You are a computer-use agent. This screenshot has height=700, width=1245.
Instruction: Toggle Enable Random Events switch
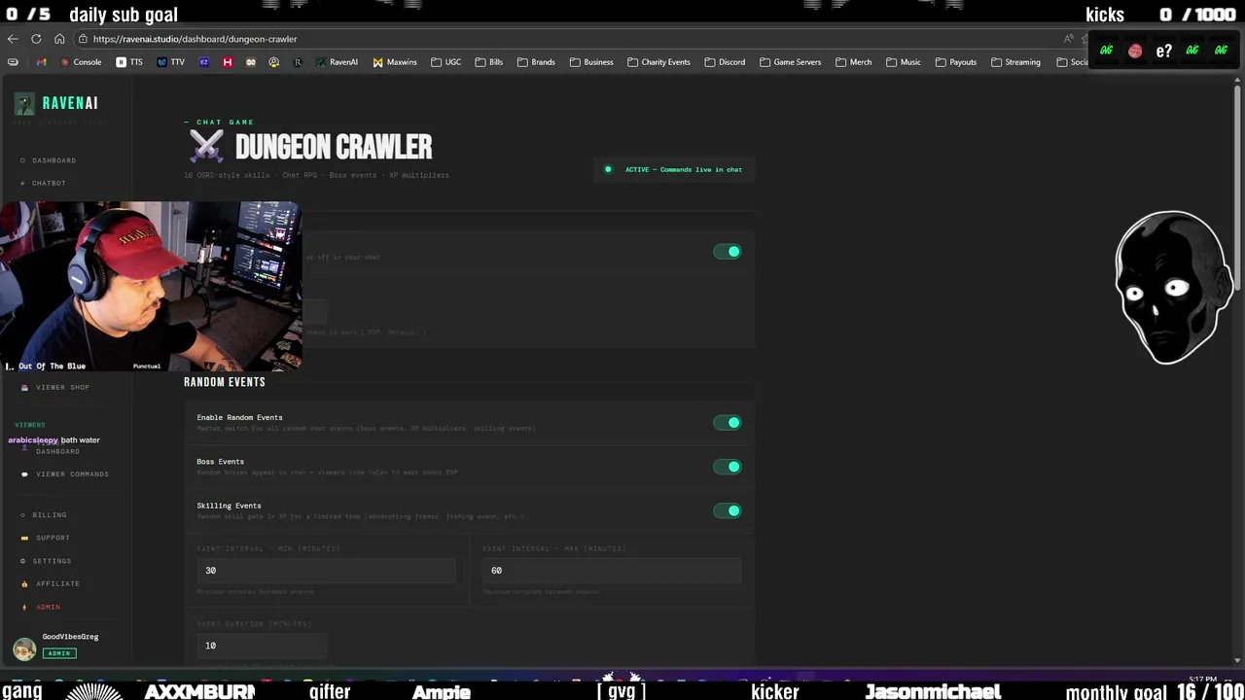727,423
